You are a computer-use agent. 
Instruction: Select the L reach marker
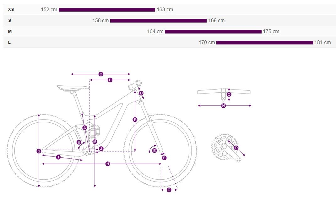pos(110,80)
